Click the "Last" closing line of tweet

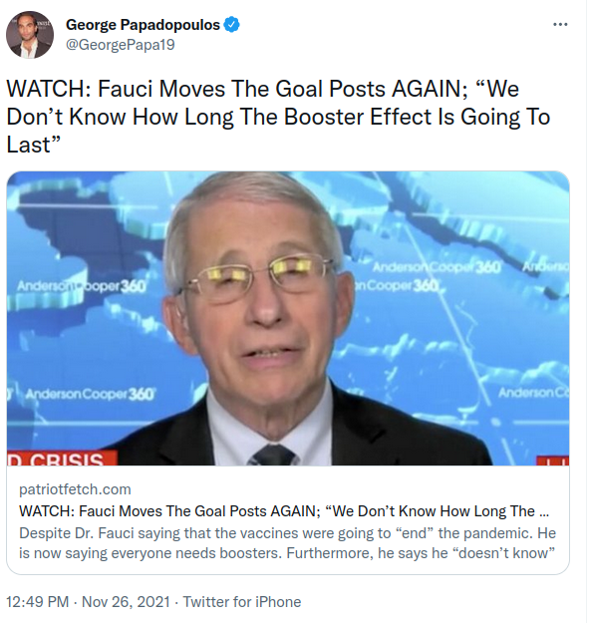[x=33, y=145]
